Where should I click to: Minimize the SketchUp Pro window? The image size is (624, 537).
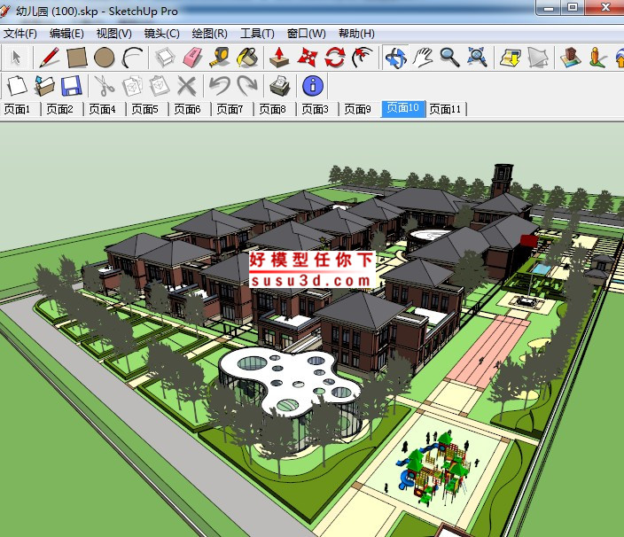click(549, 8)
